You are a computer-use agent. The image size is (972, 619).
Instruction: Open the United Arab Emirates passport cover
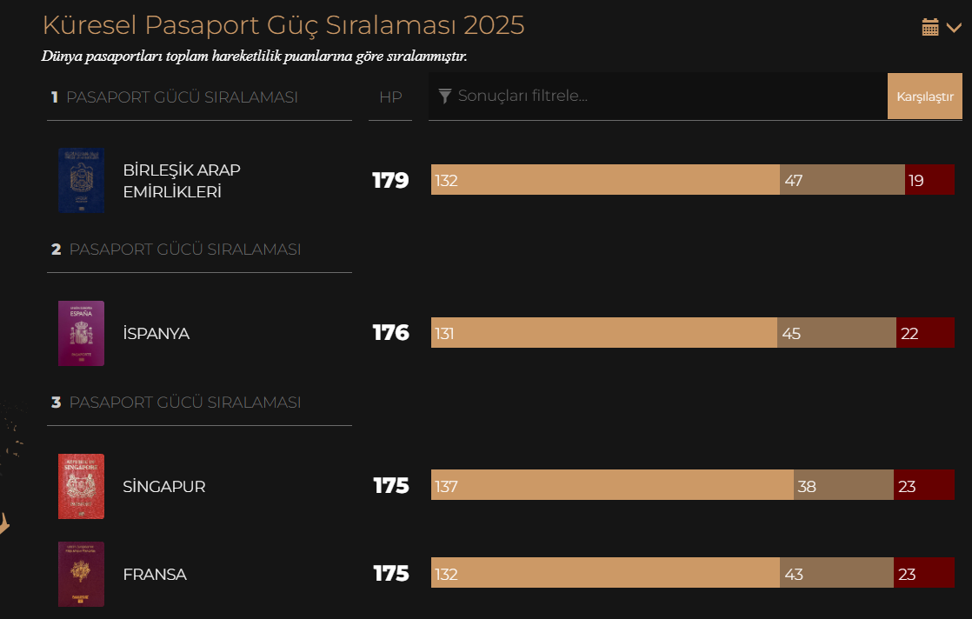click(x=81, y=181)
